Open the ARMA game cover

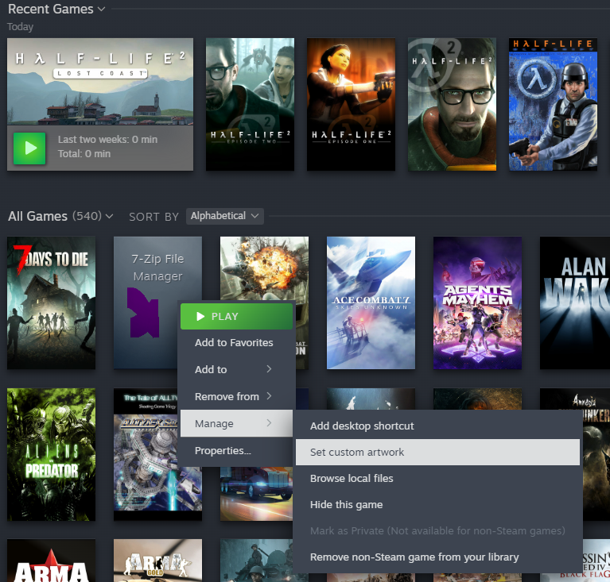pos(51,561)
